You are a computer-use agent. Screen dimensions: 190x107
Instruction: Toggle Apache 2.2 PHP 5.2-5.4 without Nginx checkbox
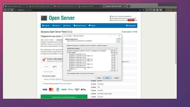[70, 54]
